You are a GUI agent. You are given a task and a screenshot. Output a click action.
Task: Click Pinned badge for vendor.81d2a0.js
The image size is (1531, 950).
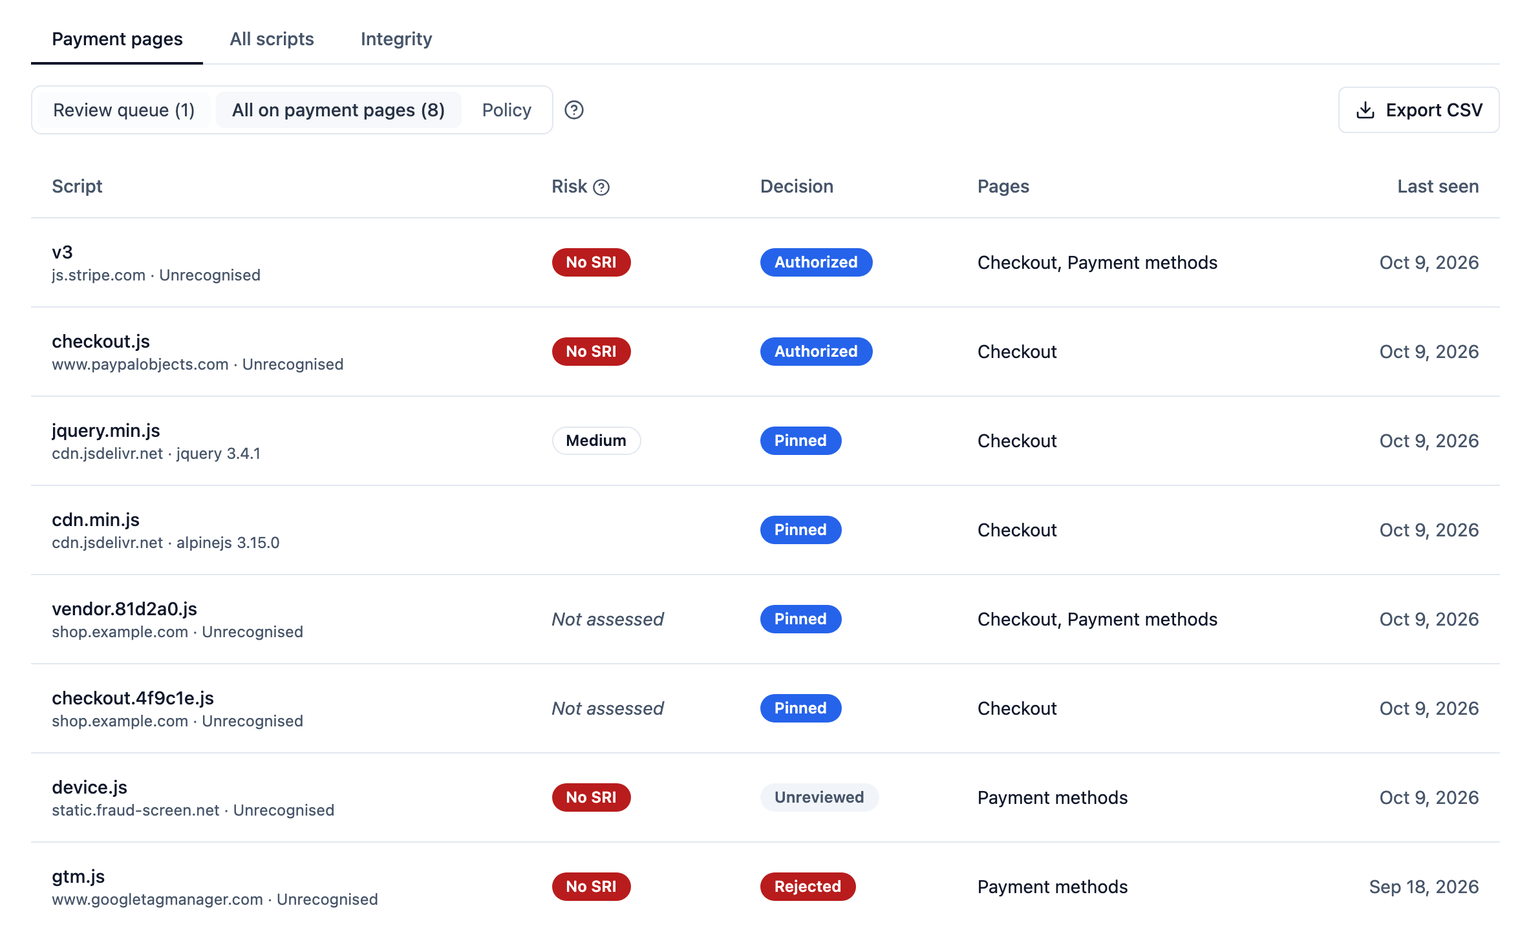coord(800,619)
